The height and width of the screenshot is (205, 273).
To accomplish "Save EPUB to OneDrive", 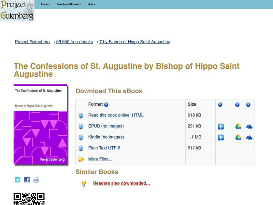I will tap(249, 126).
